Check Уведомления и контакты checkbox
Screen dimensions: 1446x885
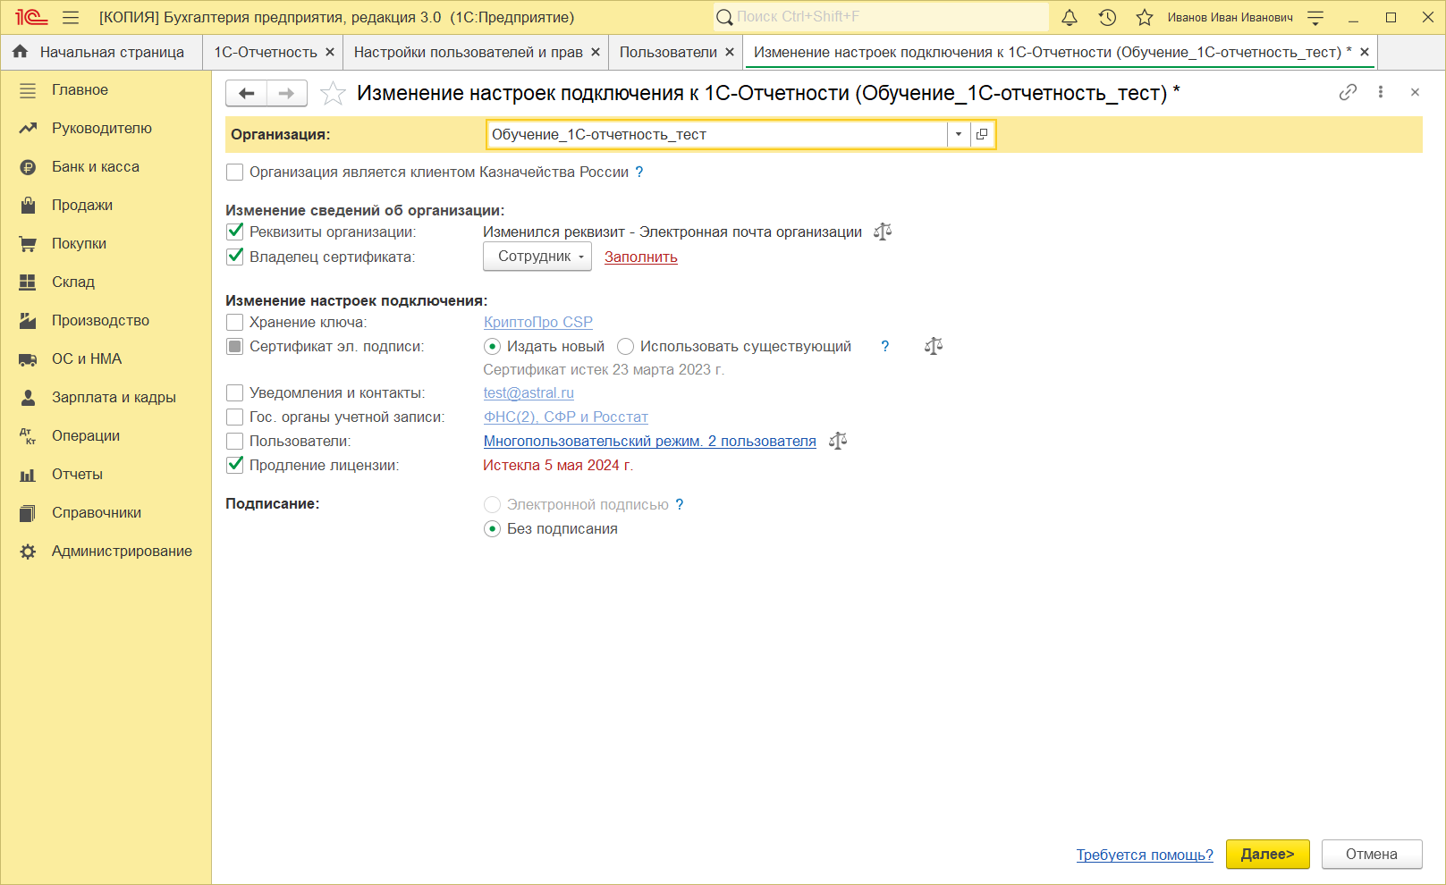click(235, 392)
